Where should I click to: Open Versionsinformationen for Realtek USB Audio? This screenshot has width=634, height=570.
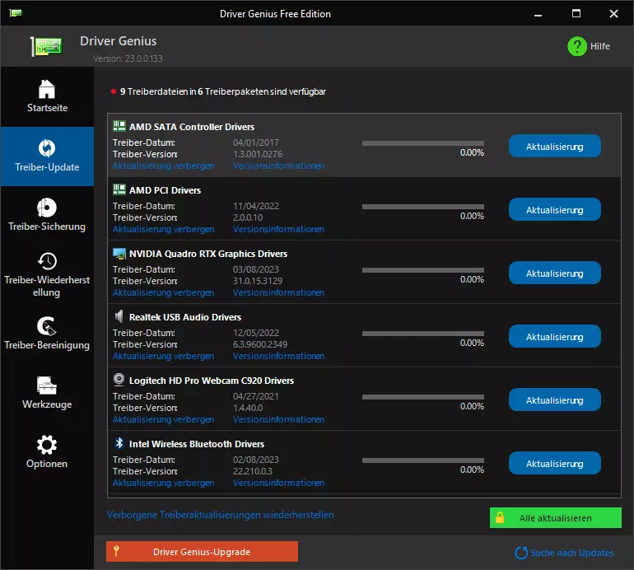[278, 356]
